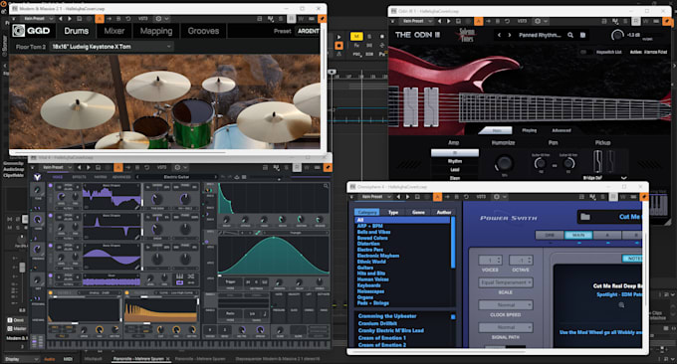Open the Mixer tab in GGD drums
Viewport: 677px width, 364px height.
(x=113, y=31)
